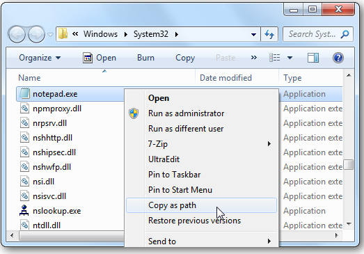Click horizontal scrollbar left arrow

(12, 235)
